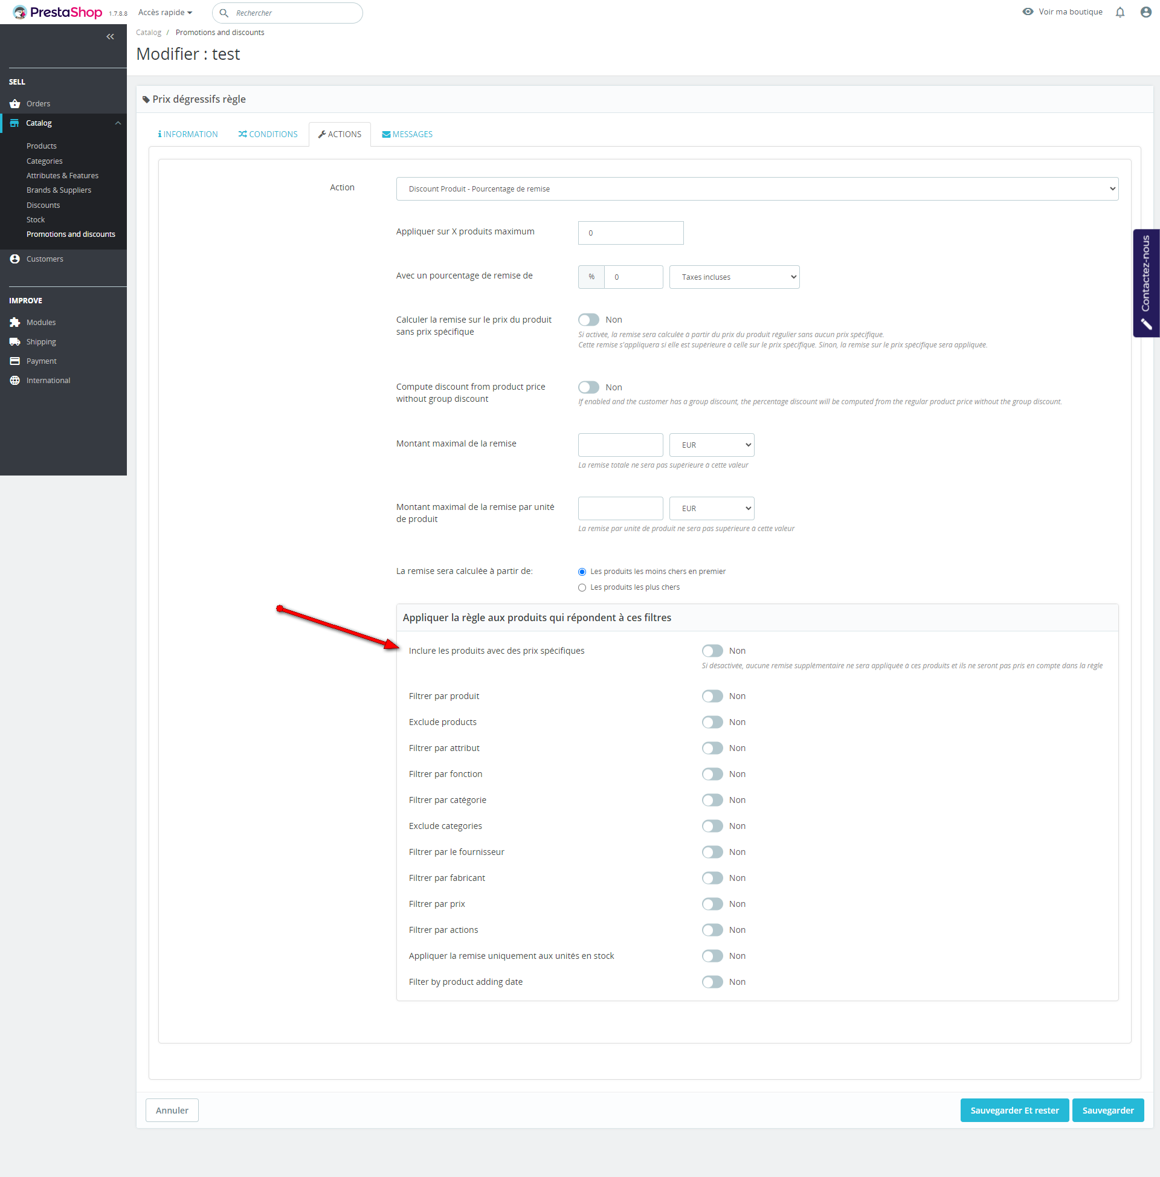
Task: Click the notifications bell icon
Action: pyautogui.click(x=1119, y=12)
